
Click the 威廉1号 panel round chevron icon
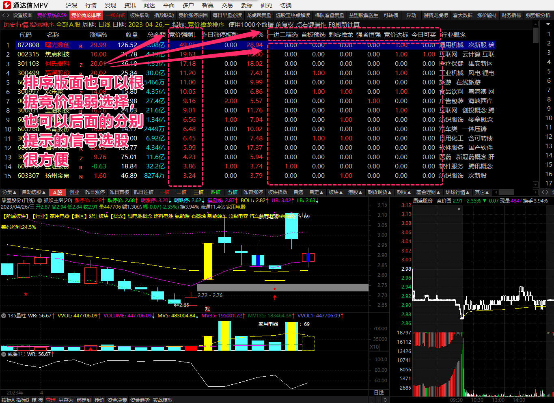(x=4, y=354)
